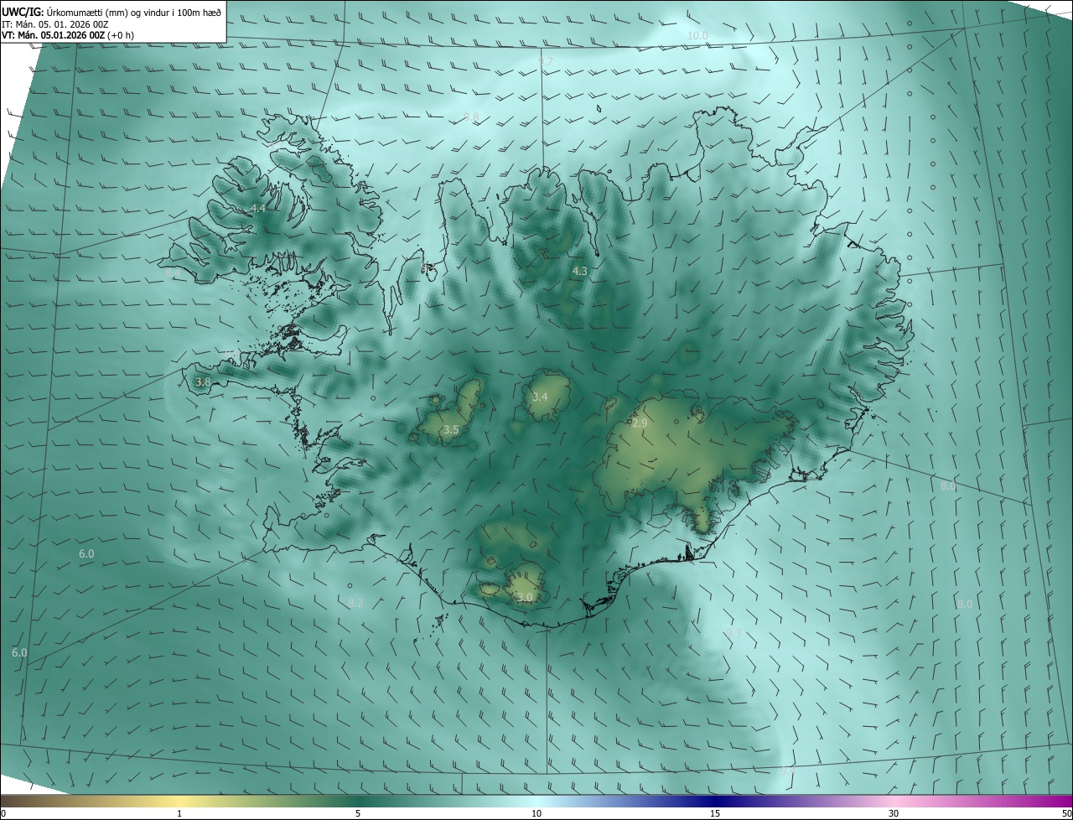Click the faint 9.3 value label
This screenshot has height=820, width=1073.
tap(733, 633)
